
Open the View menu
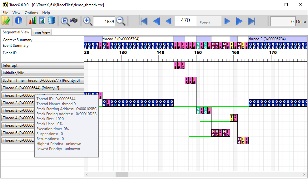16,12
